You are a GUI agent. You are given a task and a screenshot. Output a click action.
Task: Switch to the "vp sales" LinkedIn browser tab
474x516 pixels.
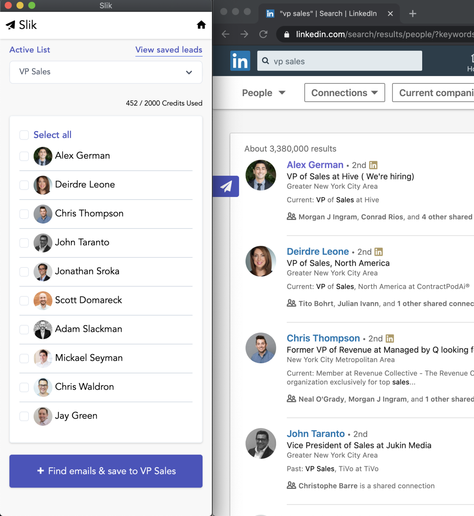click(x=329, y=14)
